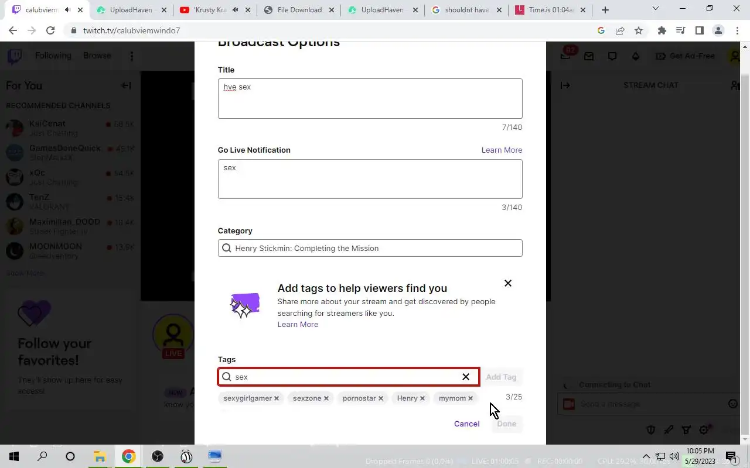Click the Get Ad-Free button
The height and width of the screenshot is (468, 750).
[x=686, y=56]
